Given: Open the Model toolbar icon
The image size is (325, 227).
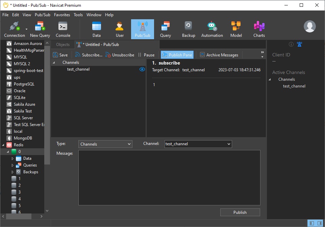Looking at the screenshot, I should point(236,29).
